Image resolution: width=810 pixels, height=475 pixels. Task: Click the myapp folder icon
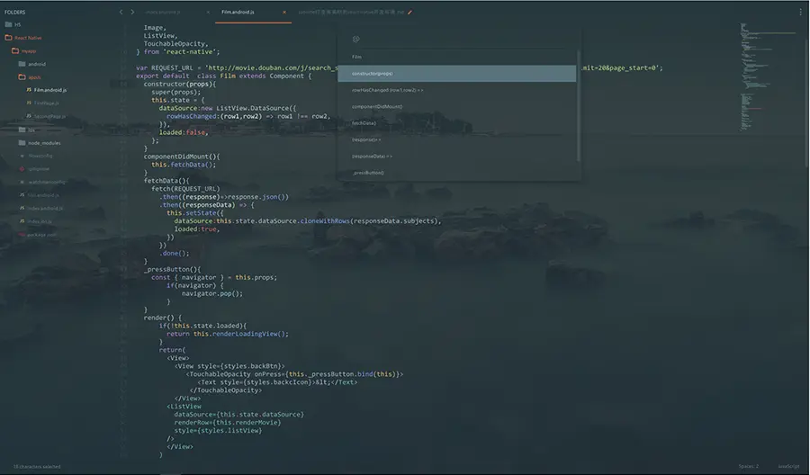pos(15,50)
